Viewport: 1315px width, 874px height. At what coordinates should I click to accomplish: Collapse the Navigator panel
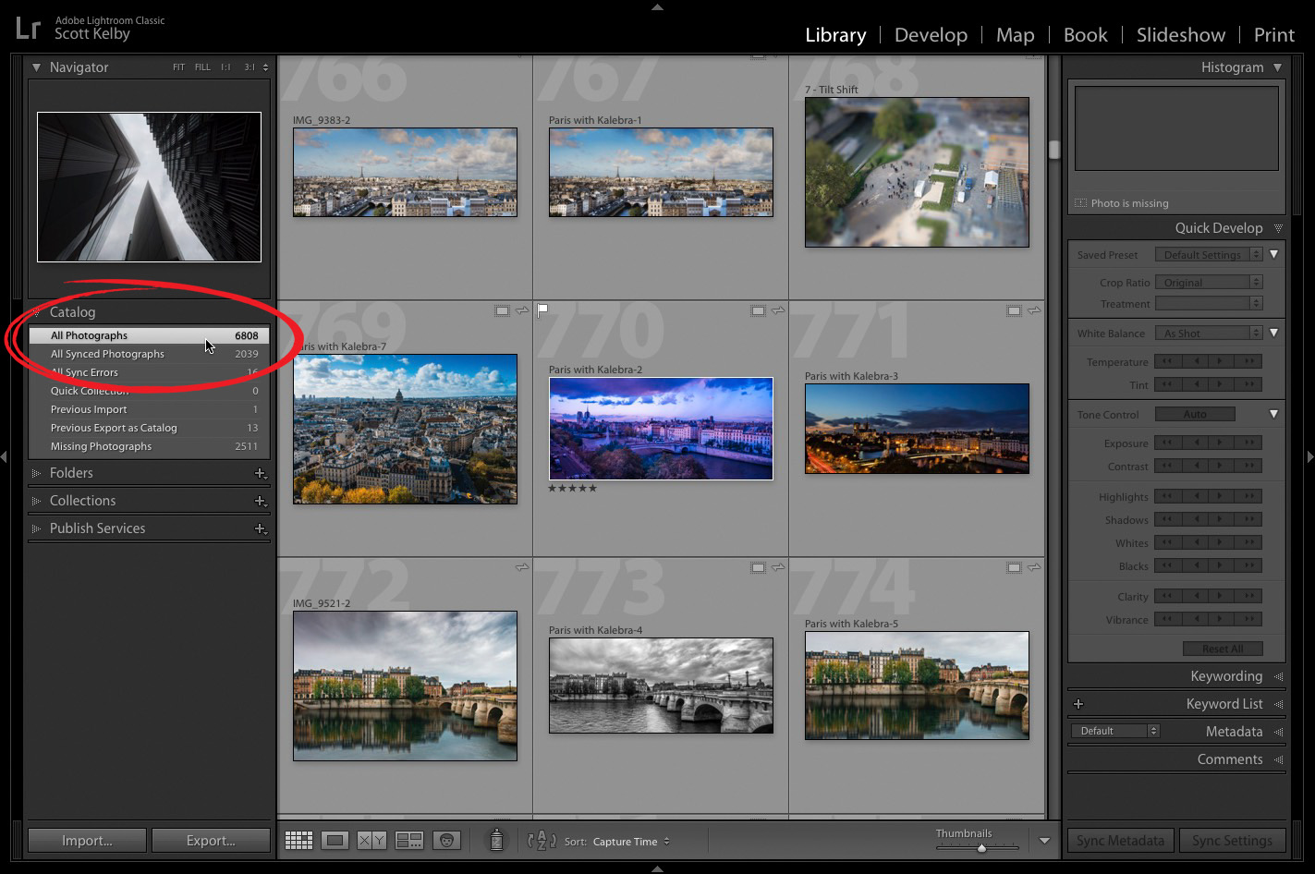(x=36, y=67)
